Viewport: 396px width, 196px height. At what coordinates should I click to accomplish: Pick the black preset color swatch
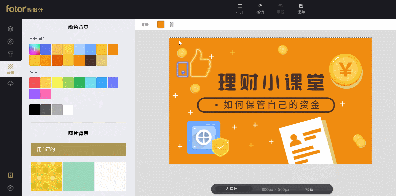point(35,110)
